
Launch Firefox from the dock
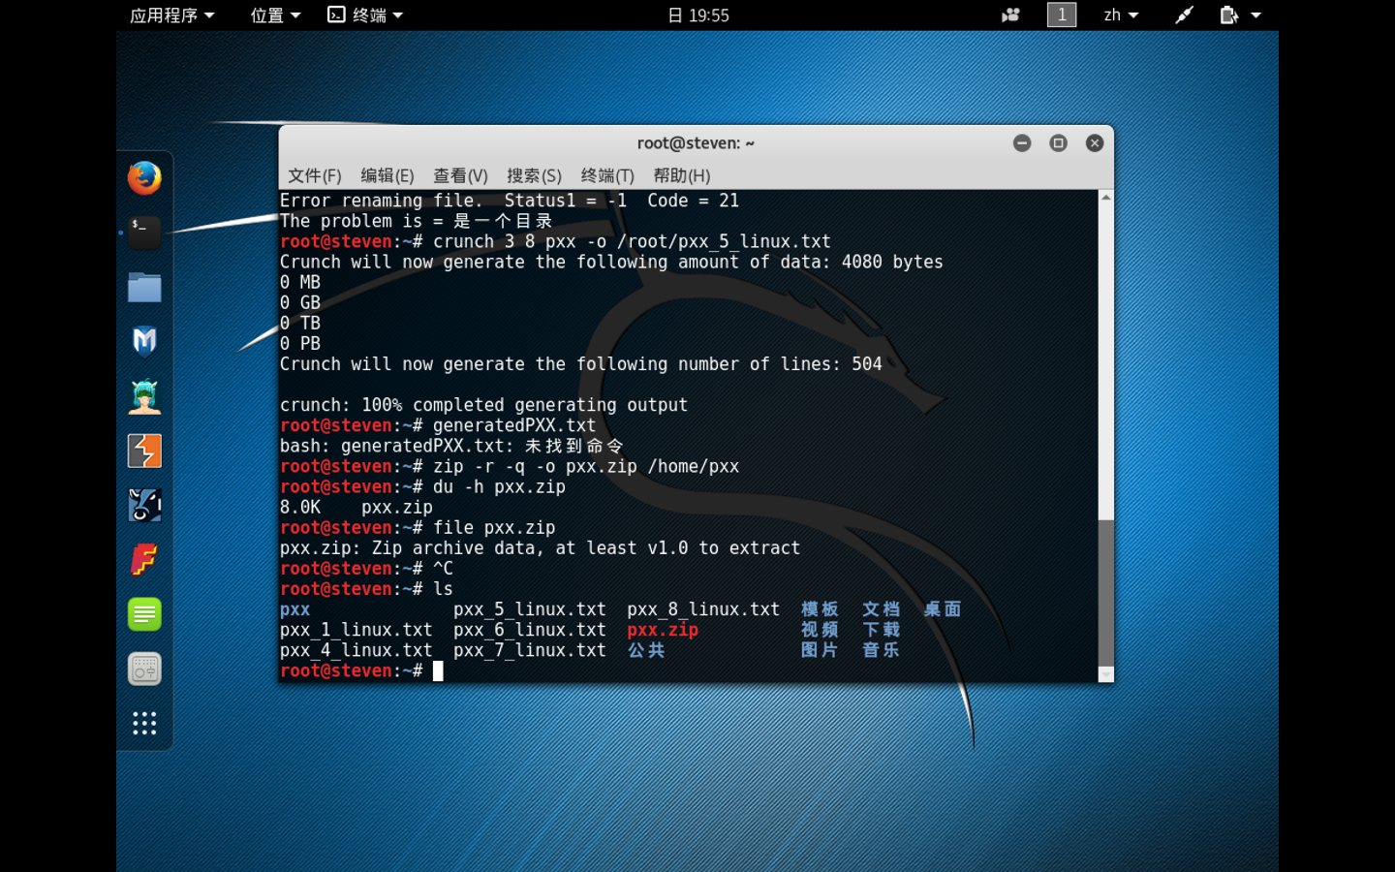click(x=144, y=178)
